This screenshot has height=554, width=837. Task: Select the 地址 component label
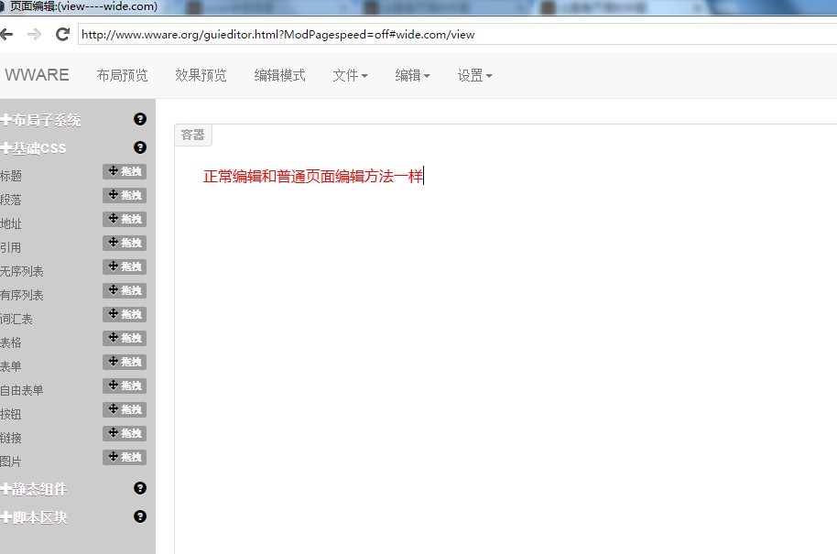click(11, 223)
